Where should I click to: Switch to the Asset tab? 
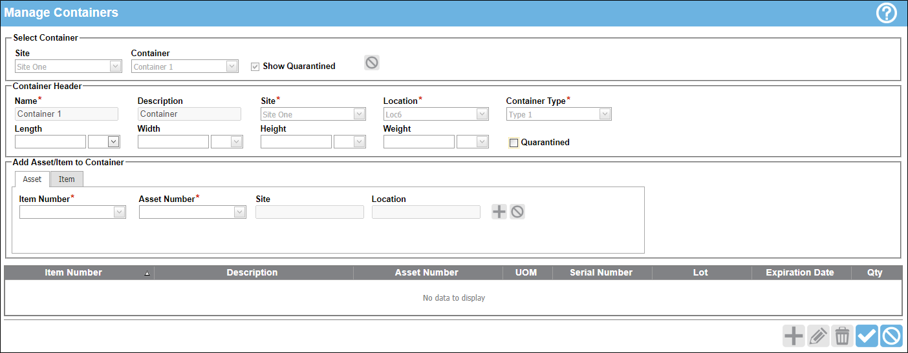pyautogui.click(x=32, y=179)
